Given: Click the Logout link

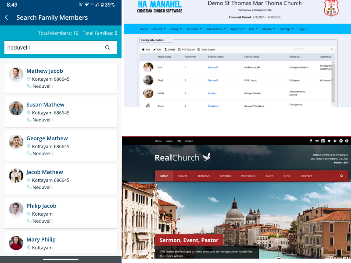Looking at the screenshot, I should (303, 29).
